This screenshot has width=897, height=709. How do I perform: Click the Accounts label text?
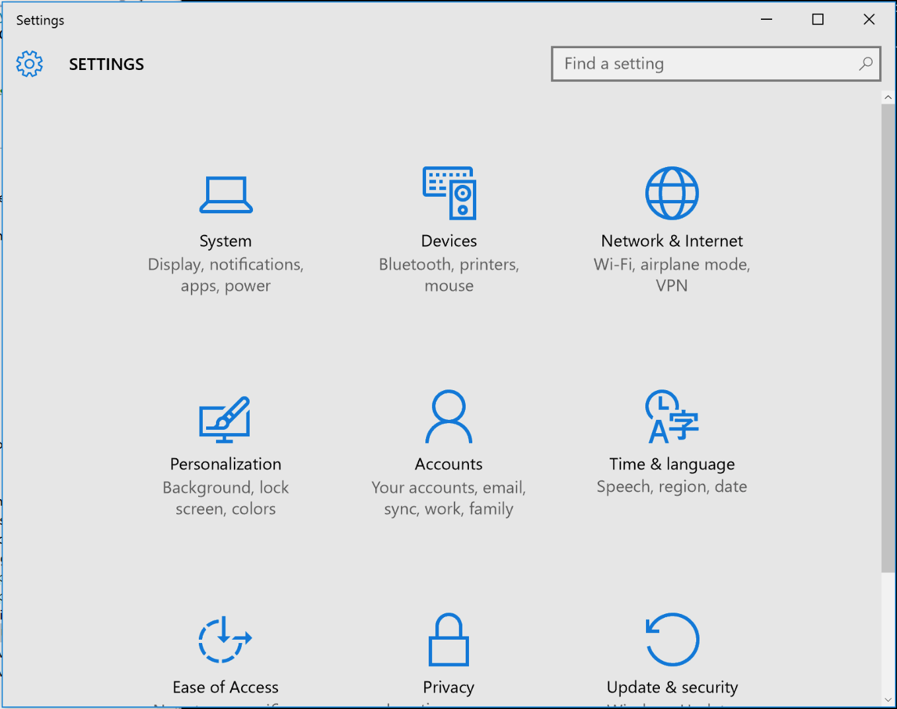[x=449, y=464]
